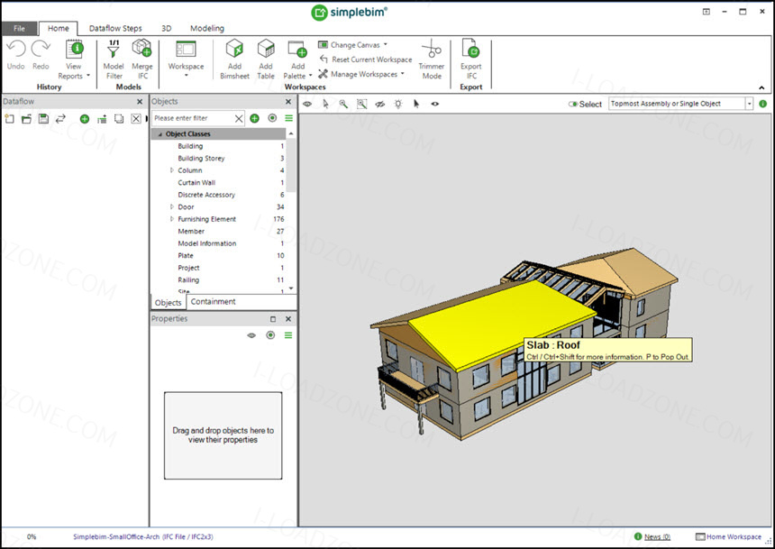
Task: Open the Change Canvas dropdown
Action: click(x=352, y=44)
